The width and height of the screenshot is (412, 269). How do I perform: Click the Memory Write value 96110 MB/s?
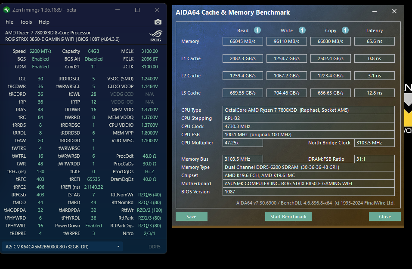(x=286, y=41)
